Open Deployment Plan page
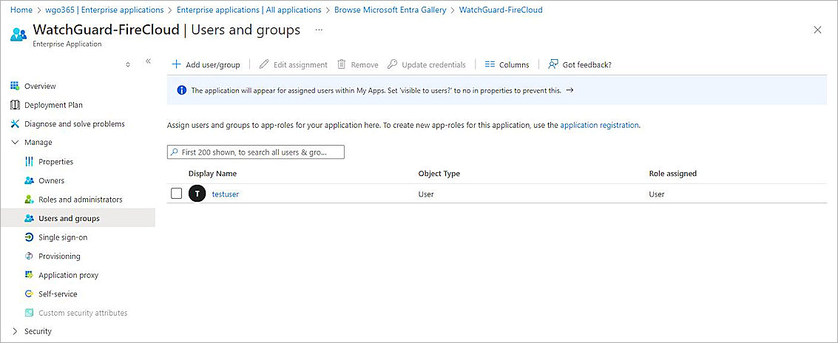This screenshot has width=838, height=343. [x=53, y=105]
